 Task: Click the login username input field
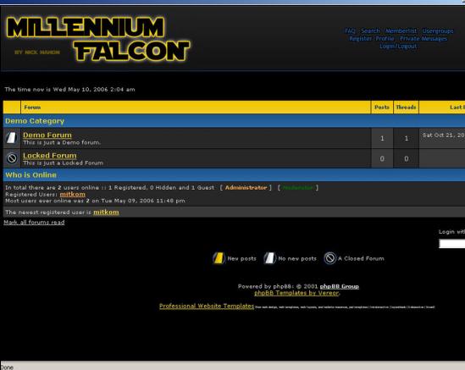pos(451,244)
